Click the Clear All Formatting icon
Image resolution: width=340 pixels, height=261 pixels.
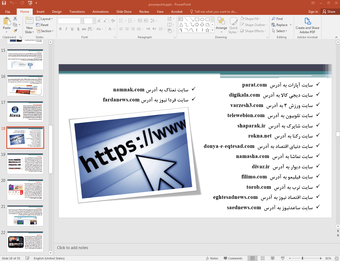point(113,21)
